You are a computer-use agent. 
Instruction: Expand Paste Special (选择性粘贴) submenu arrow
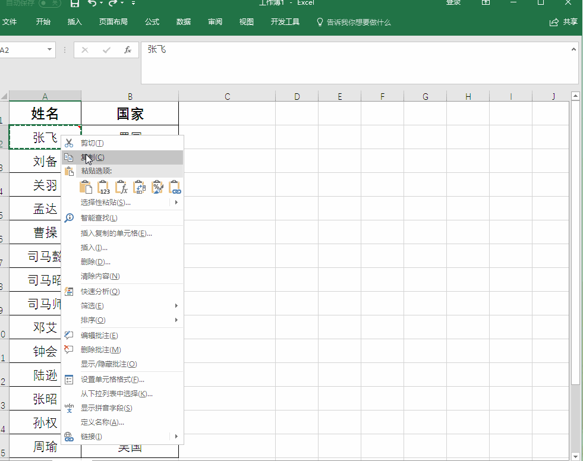point(177,202)
